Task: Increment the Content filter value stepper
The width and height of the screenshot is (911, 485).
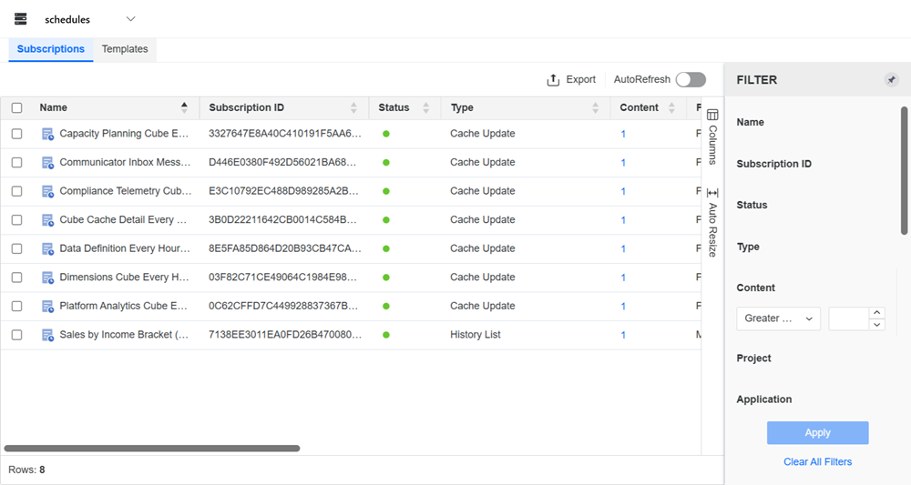Action: coord(877,313)
